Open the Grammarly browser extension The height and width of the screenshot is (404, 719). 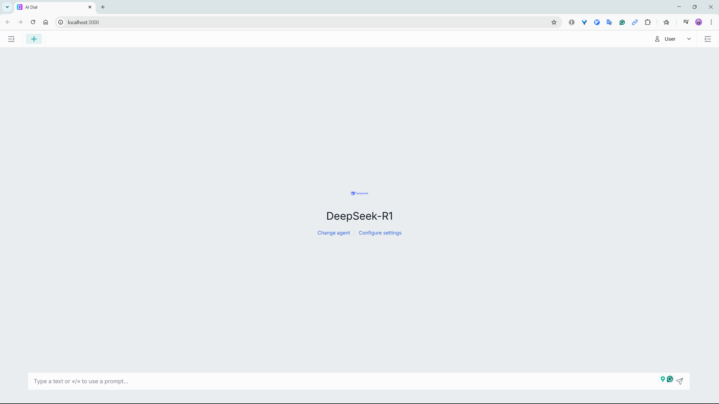click(x=622, y=22)
